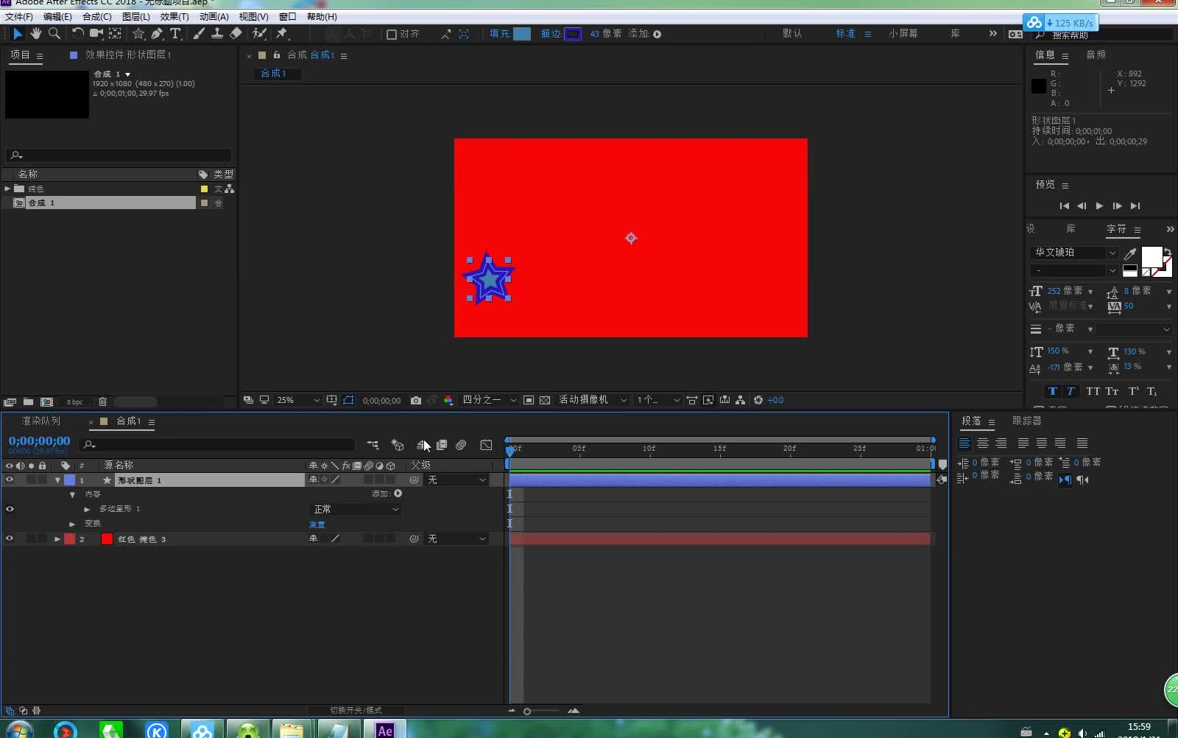
Task: Open show channel RGB icon
Action: [x=448, y=400]
